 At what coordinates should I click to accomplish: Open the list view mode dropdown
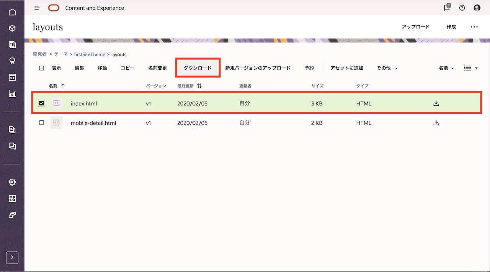pos(471,68)
